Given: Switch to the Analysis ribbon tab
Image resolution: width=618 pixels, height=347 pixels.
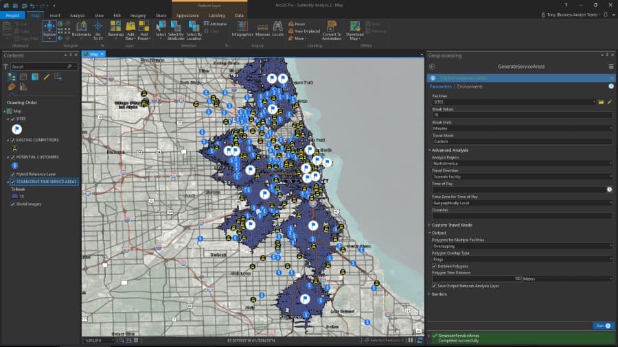Looking at the screenshot, I should [x=77, y=15].
